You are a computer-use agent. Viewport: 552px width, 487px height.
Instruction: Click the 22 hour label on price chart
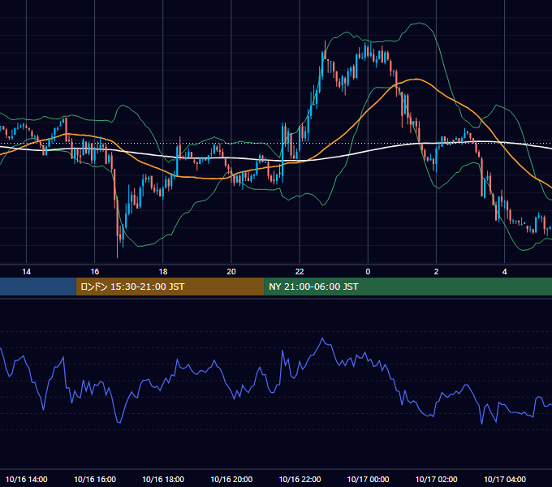point(300,272)
